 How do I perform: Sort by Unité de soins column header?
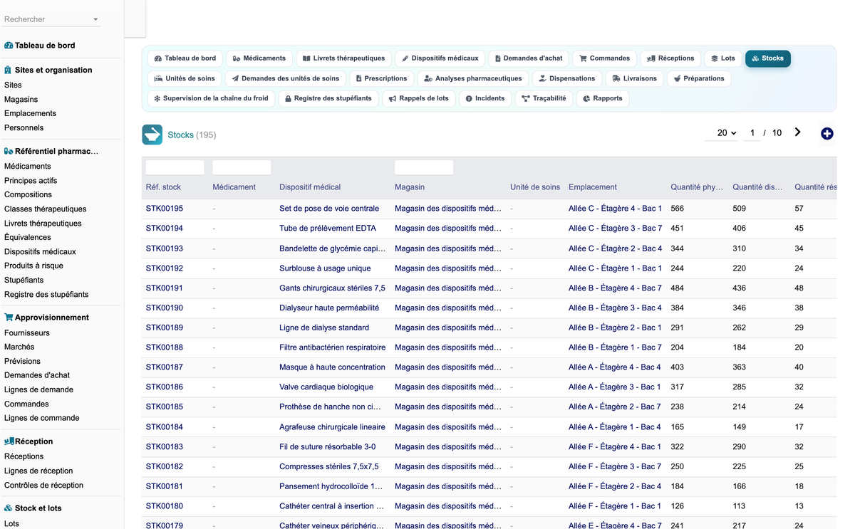point(535,187)
